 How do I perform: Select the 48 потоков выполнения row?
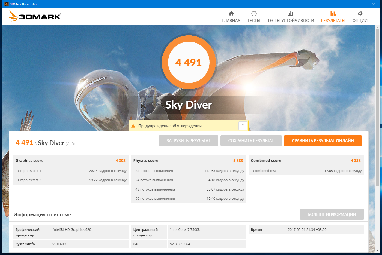click(189, 189)
